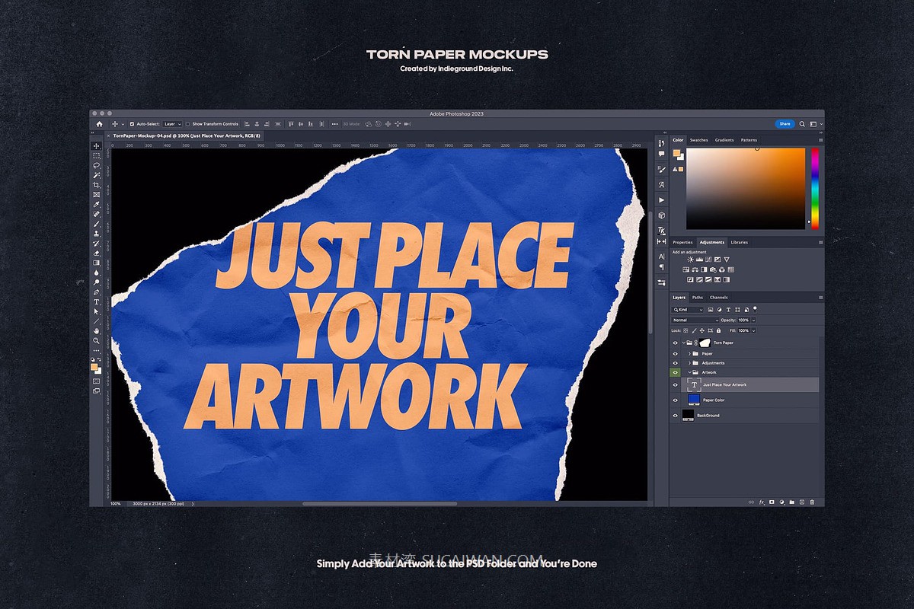Expand the Paper layer group
914x609 pixels.
click(689, 354)
